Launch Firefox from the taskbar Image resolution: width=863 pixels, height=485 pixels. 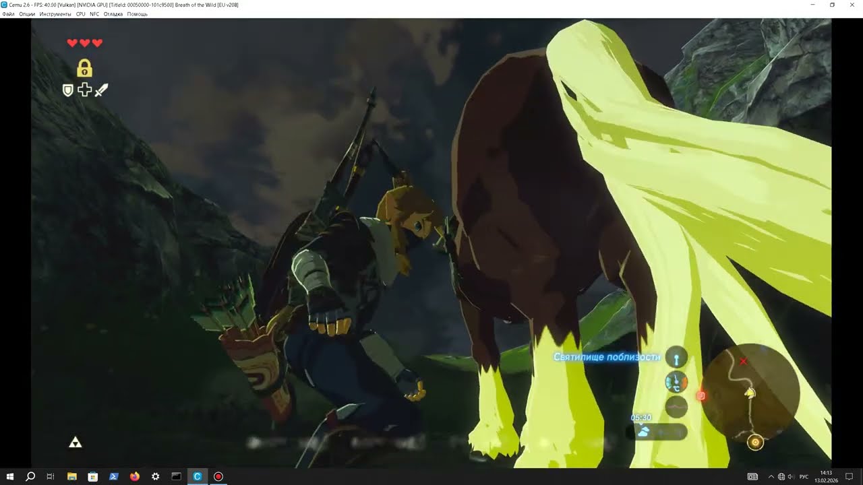click(x=135, y=476)
